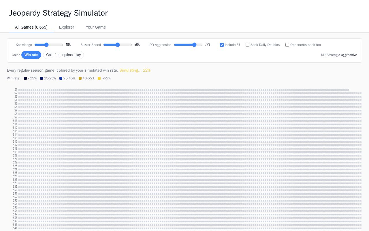
Task: Click the Simulating... 22% status text
Action: coord(135,70)
